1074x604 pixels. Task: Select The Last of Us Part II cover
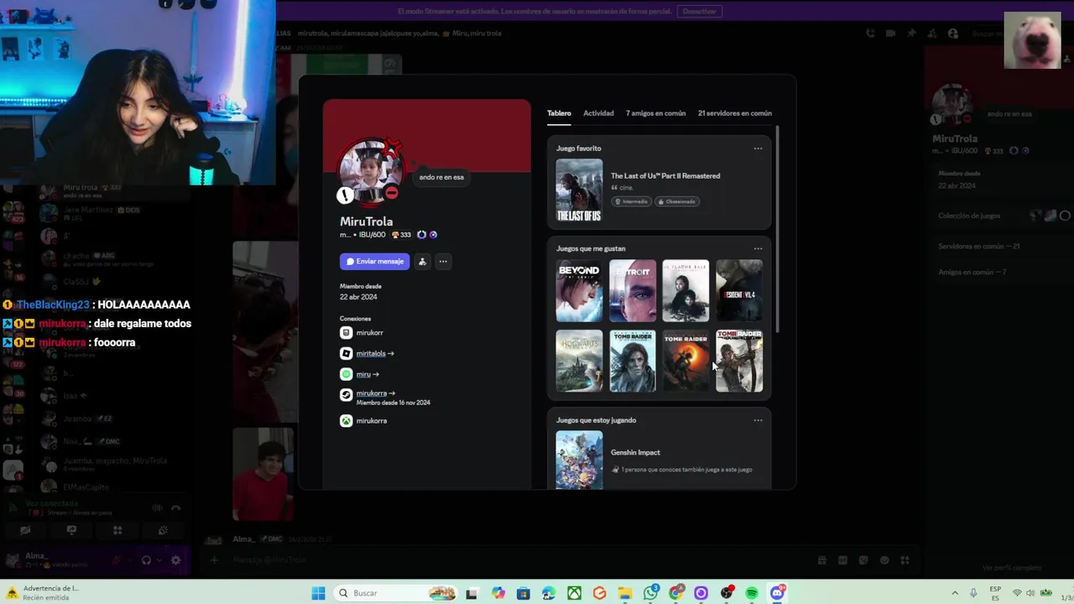579,190
